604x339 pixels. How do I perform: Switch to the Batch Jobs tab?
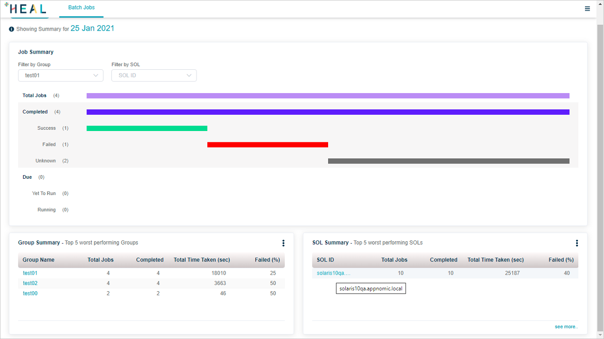82,8
